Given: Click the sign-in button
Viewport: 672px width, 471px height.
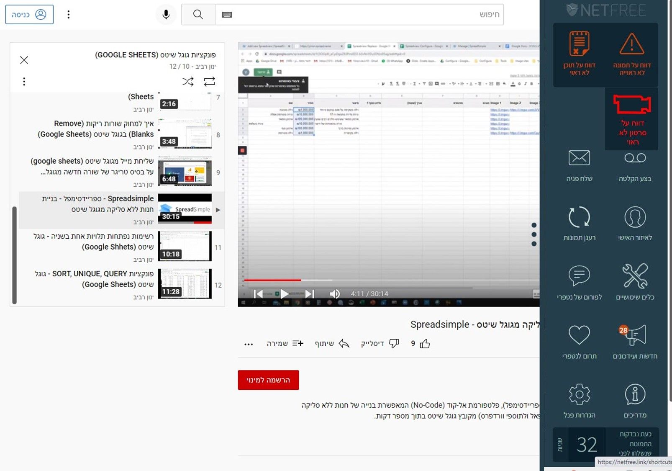Looking at the screenshot, I should (x=29, y=15).
